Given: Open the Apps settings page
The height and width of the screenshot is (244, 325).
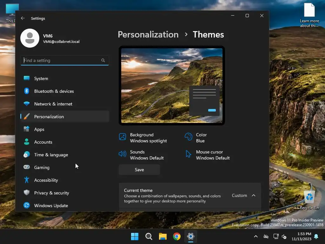Looking at the screenshot, I should 65,129.
